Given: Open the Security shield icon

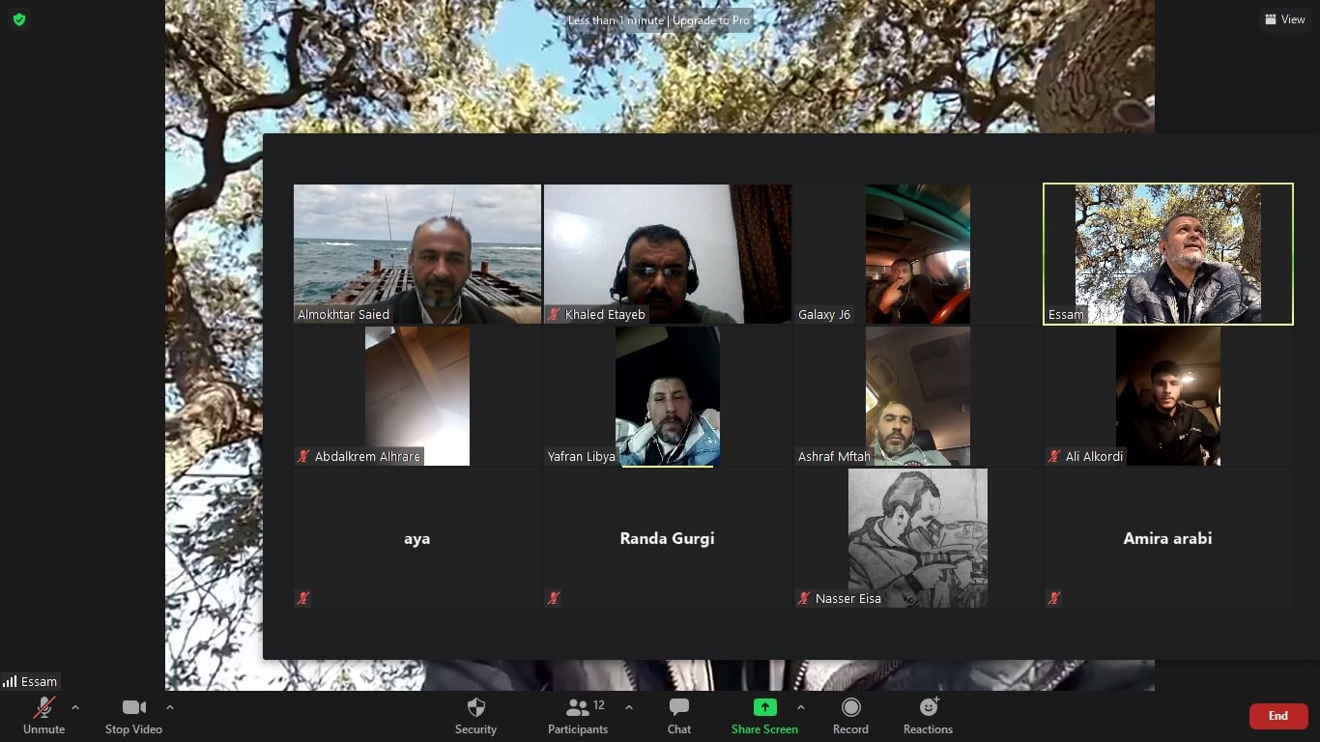Looking at the screenshot, I should pos(475,708).
